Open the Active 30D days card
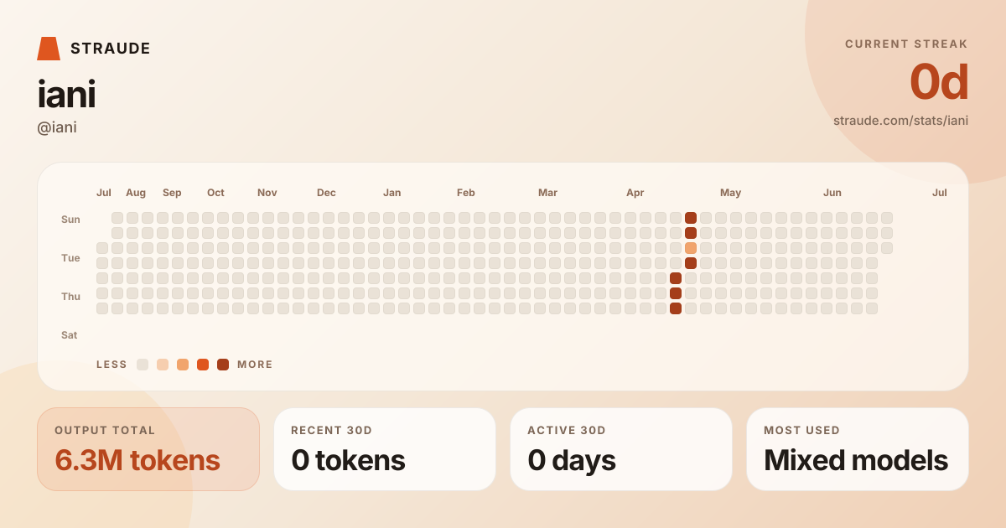This screenshot has width=1006, height=528. tap(621, 449)
